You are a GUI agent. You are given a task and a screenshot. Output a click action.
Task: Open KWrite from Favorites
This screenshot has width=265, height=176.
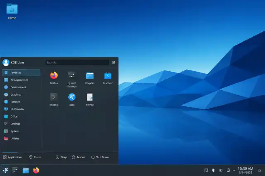(x=90, y=99)
